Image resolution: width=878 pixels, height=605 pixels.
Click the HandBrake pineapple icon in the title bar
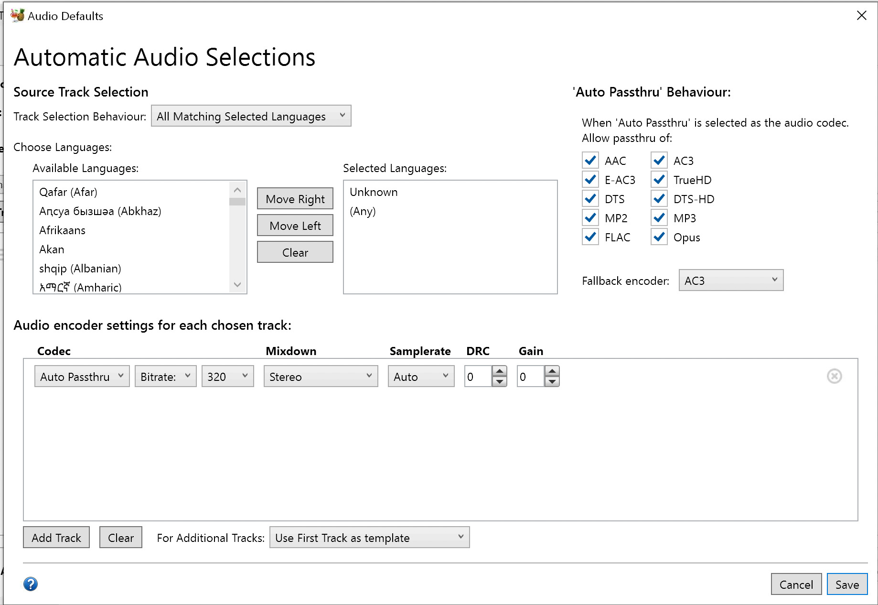pos(18,15)
